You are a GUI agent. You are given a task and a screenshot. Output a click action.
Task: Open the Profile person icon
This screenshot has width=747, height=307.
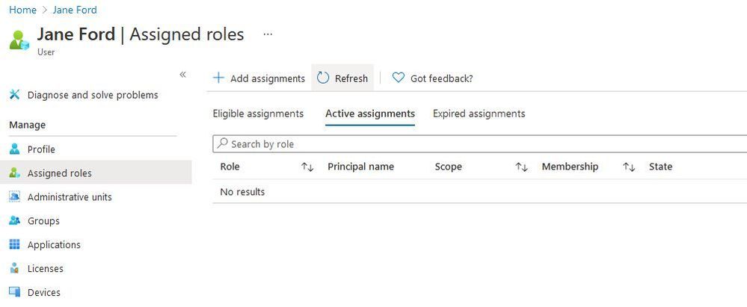14,149
